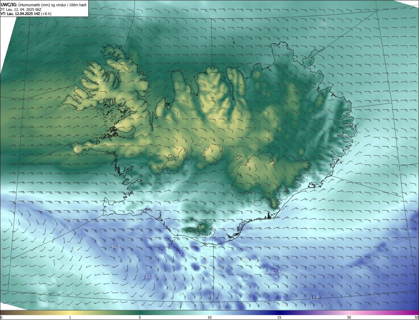Click the valid time line "VT: Lau. 12.04.2025 14Z"

coord(20,14)
